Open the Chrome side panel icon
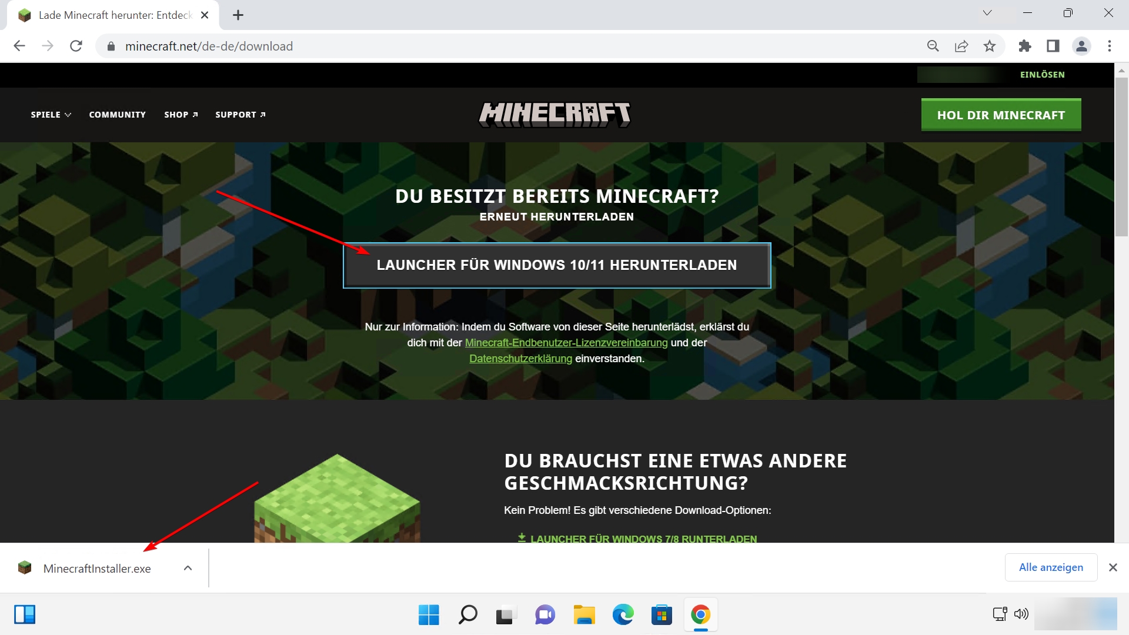This screenshot has height=635, width=1129. point(1053,46)
